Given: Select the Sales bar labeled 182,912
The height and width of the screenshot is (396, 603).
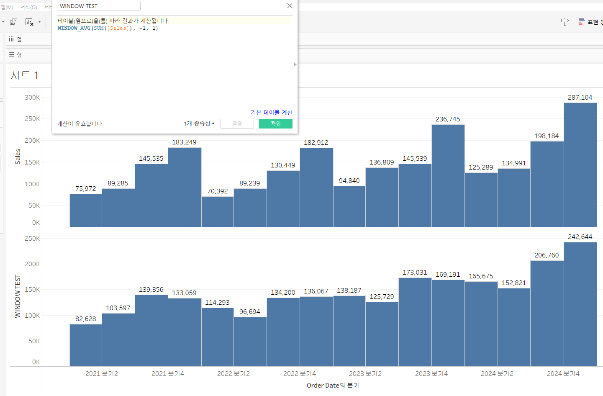Looking at the screenshot, I should coord(316,188).
